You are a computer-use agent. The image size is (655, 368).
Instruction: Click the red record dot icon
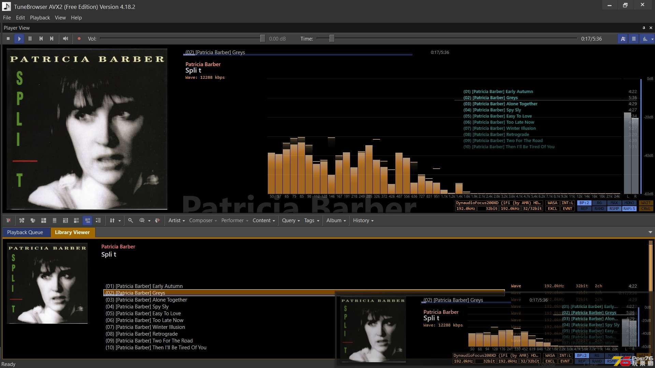point(79,39)
